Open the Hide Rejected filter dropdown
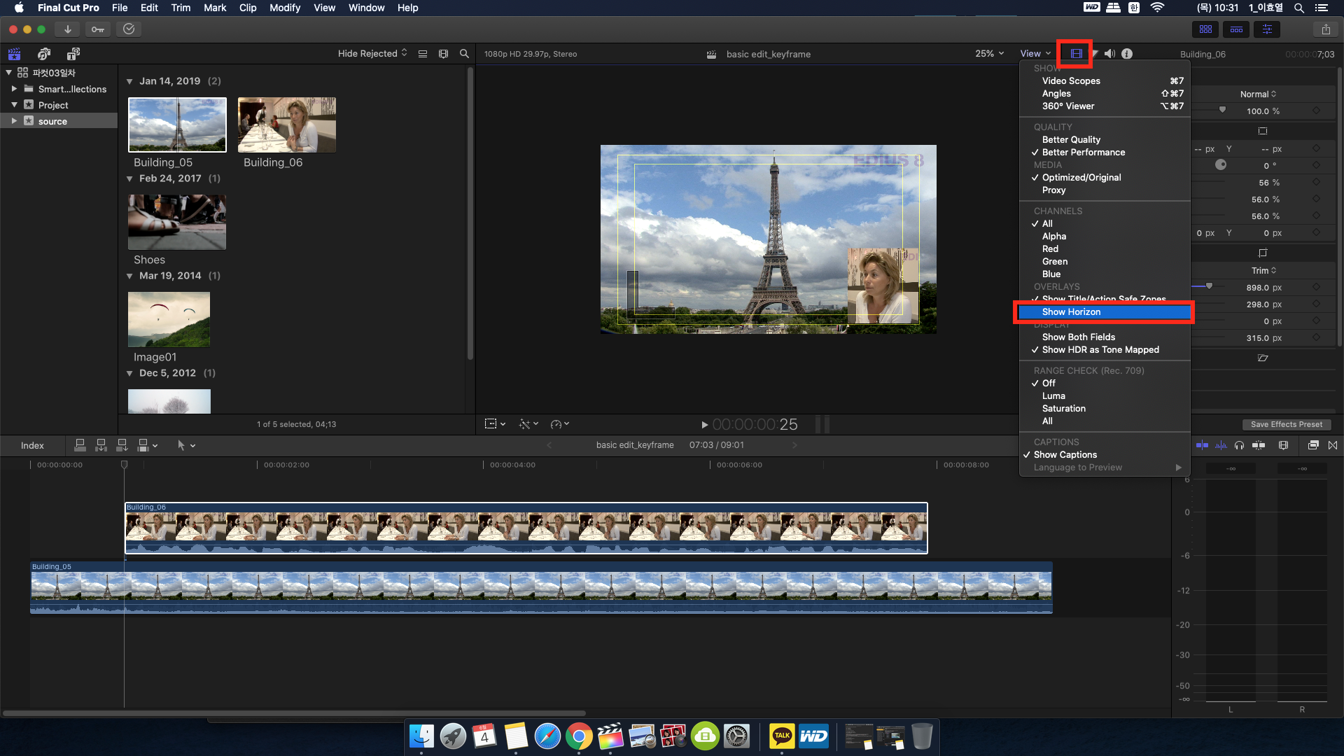Image resolution: width=1344 pixels, height=756 pixels. point(372,54)
